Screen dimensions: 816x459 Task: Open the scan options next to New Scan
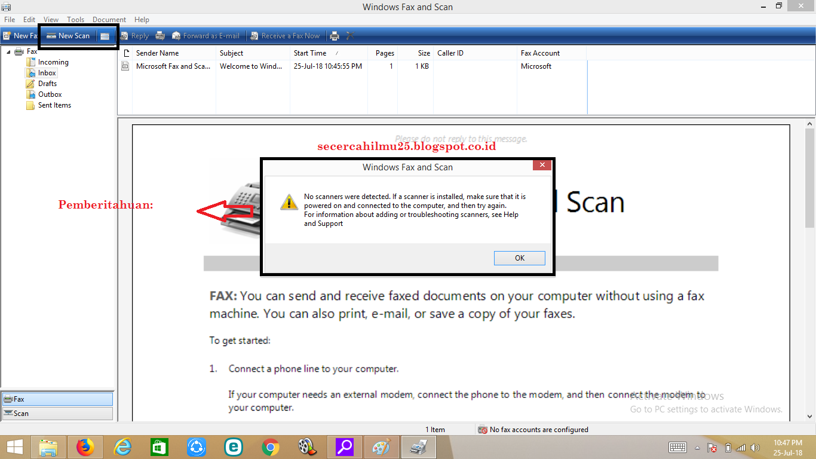[x=105, y=35]
